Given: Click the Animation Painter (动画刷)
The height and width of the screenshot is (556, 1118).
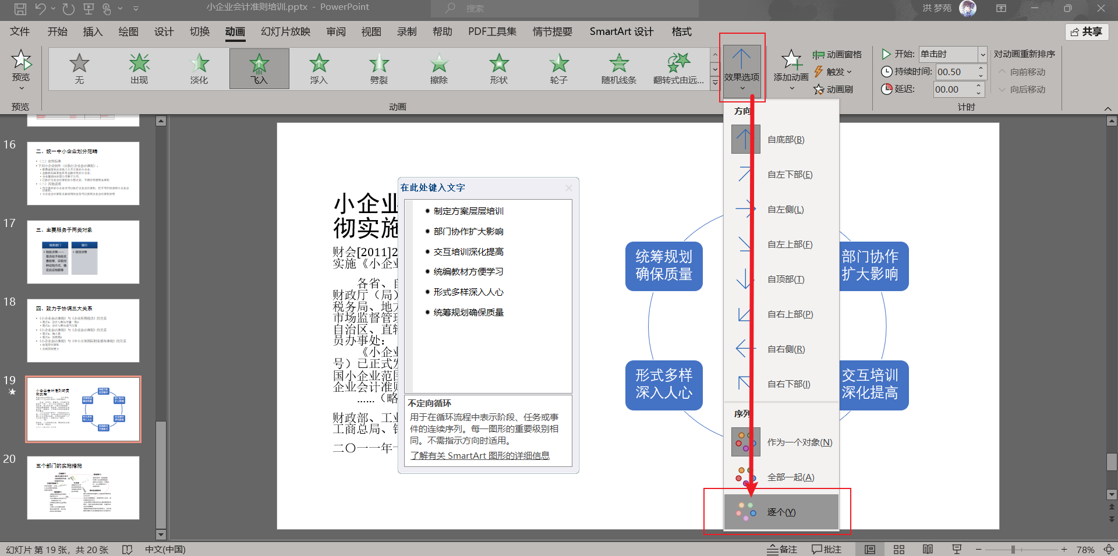Looking at the screenshot, I should [x=833, y=89].
